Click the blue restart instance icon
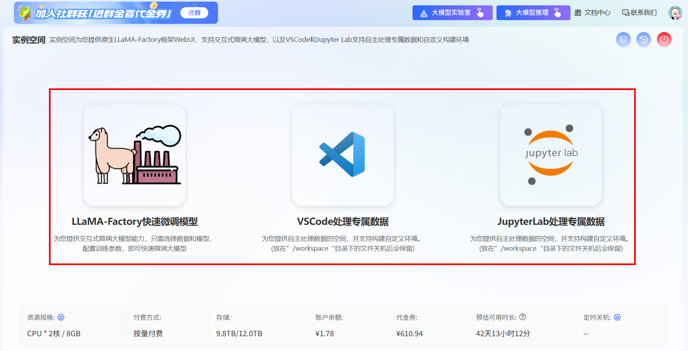The image size is (688, 351). click(643, 39)
